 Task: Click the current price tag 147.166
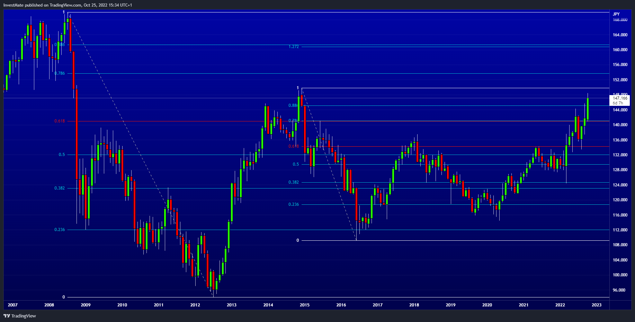pyautogui.click(x=620, y=98)
